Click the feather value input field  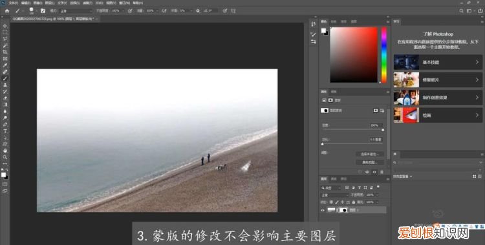[376, 140]
